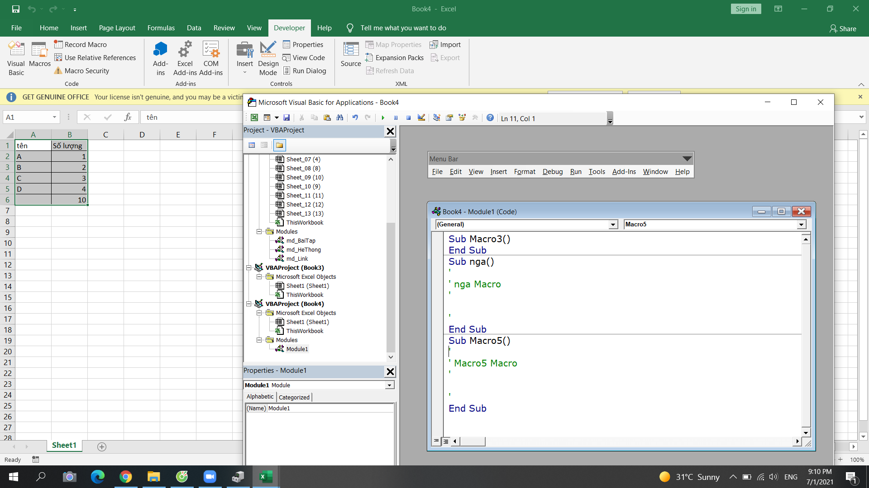The width and height of the screenshot is (869, 488).
Task: Open the (General) object dropdown
Action: (613, 225)
